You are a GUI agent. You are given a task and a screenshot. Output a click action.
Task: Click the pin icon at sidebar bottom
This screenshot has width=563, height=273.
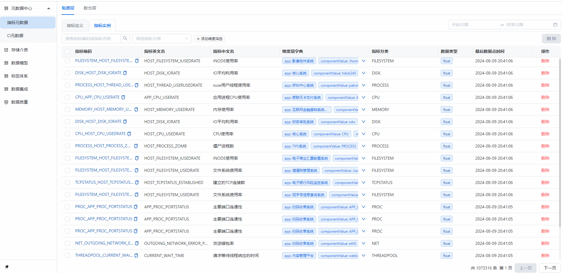click(x=7, y=267)
